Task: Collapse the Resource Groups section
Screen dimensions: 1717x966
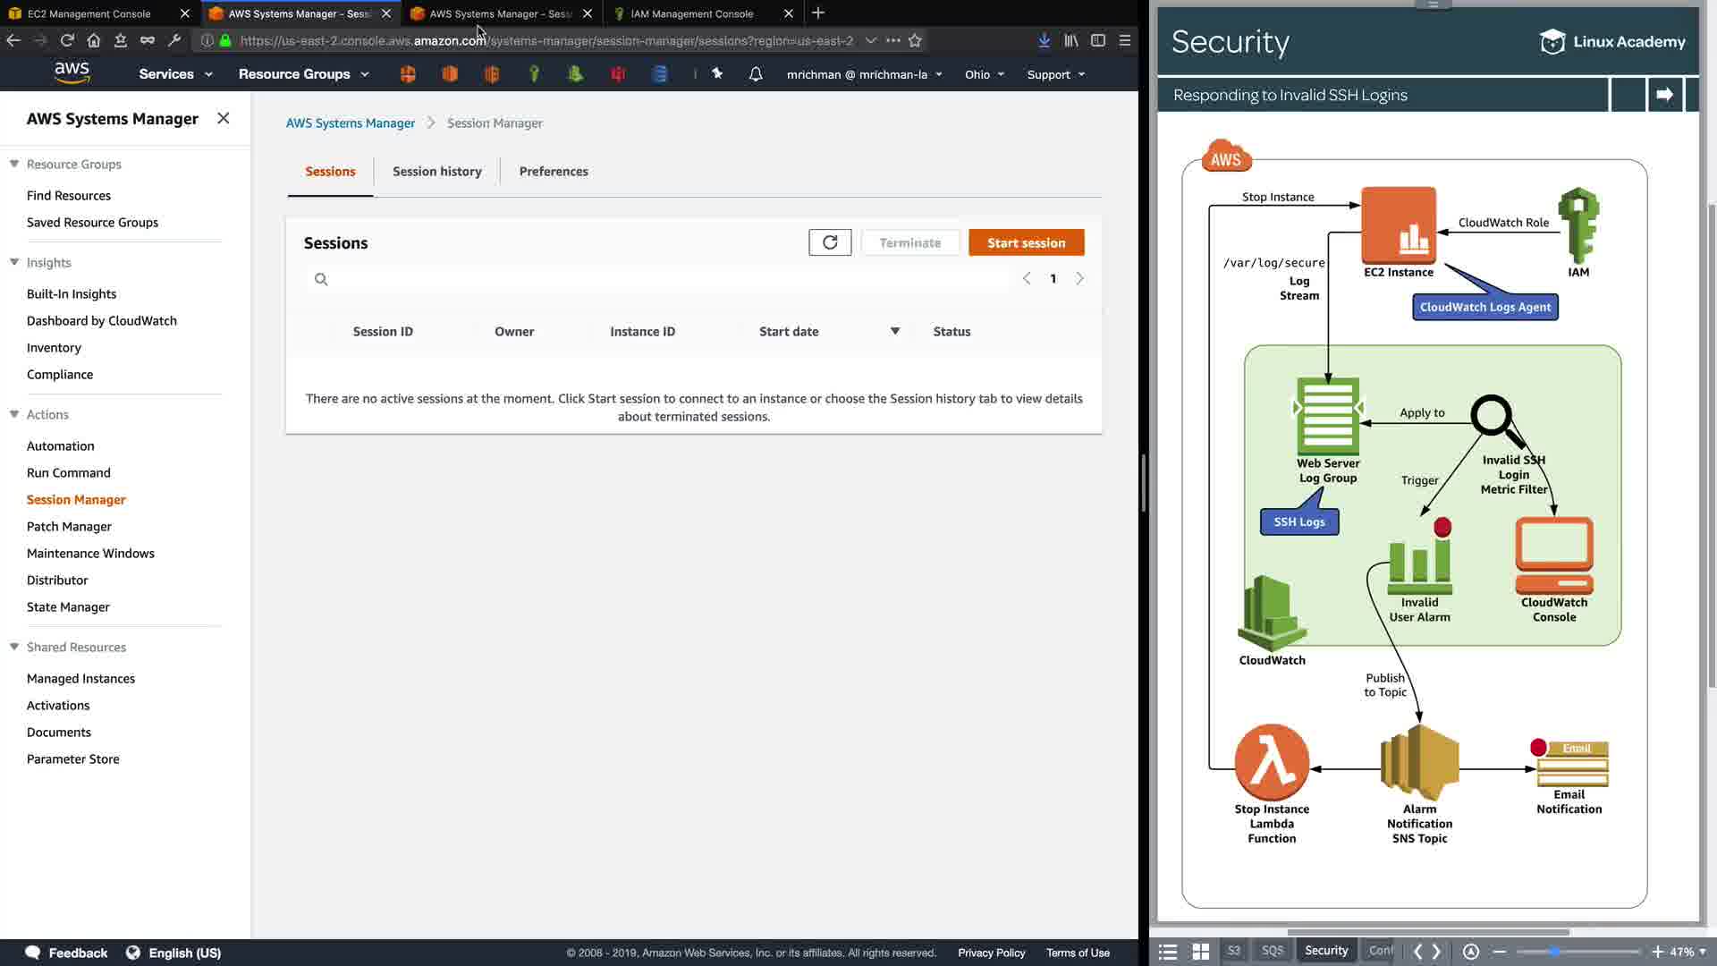Action: (x=14, y=164)
